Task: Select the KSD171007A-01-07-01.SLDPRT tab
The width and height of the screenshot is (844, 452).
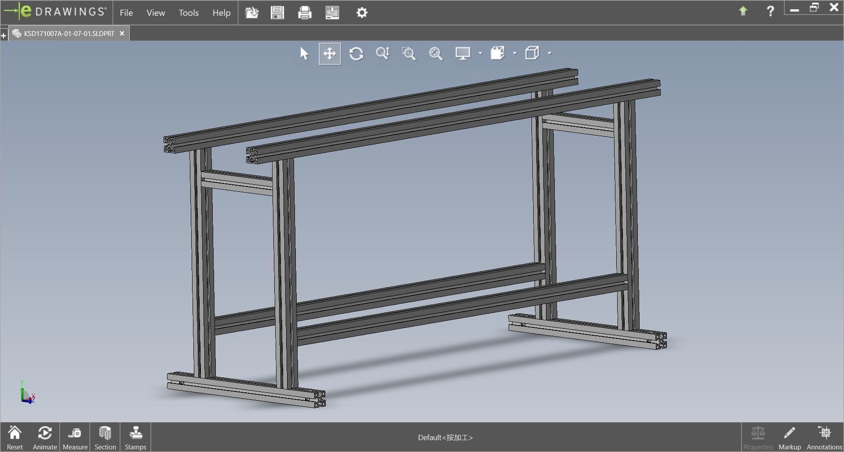Action: point(69,33)
